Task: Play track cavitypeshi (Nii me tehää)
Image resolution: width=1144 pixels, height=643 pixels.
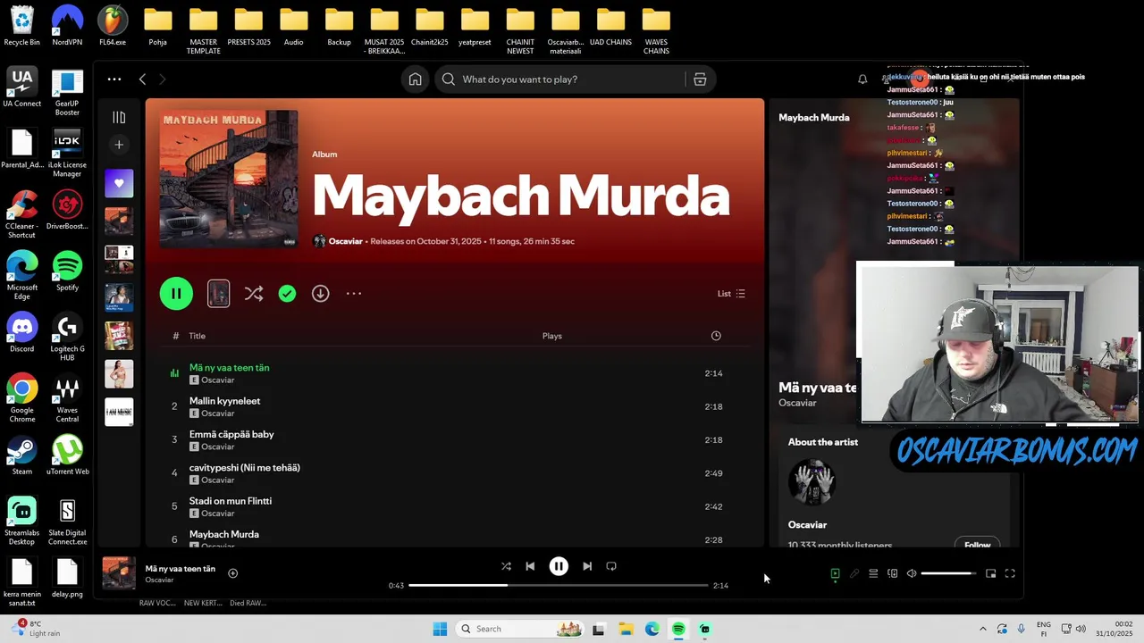Action: [244, 468]
